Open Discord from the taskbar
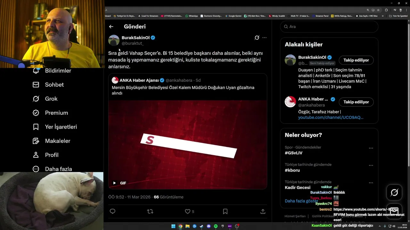Image resolution: width=410 pixels, height=230 pixels. (209, 226)
